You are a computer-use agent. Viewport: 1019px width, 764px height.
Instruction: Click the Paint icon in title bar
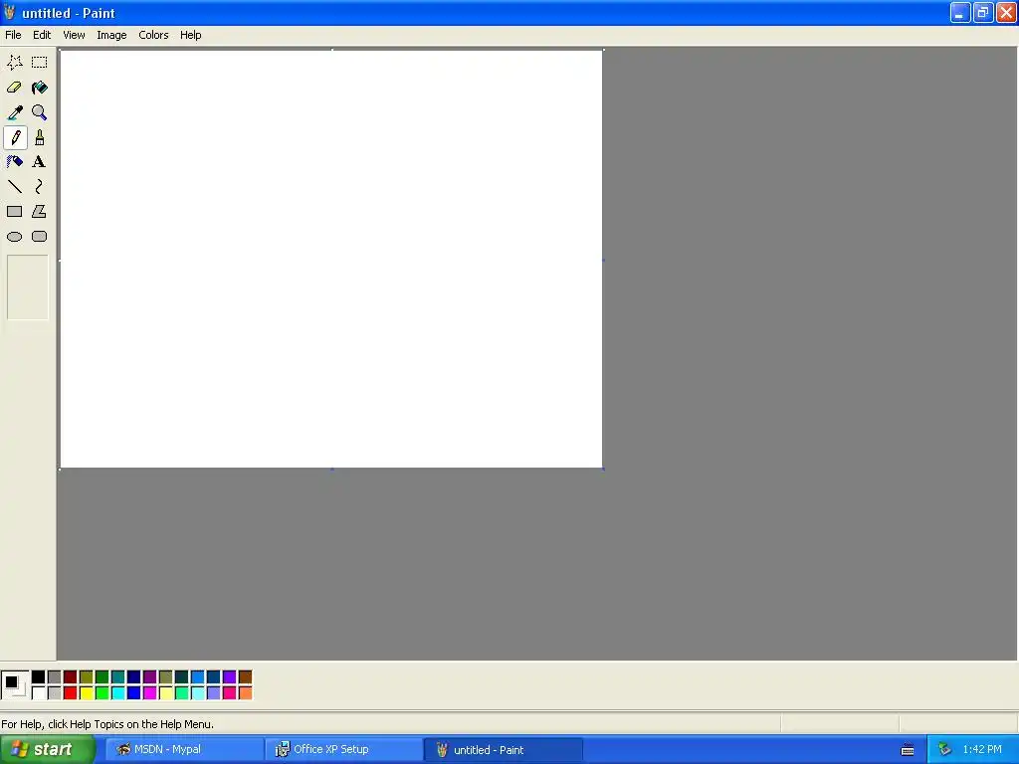pyautogui.click(x=9, y=12)
